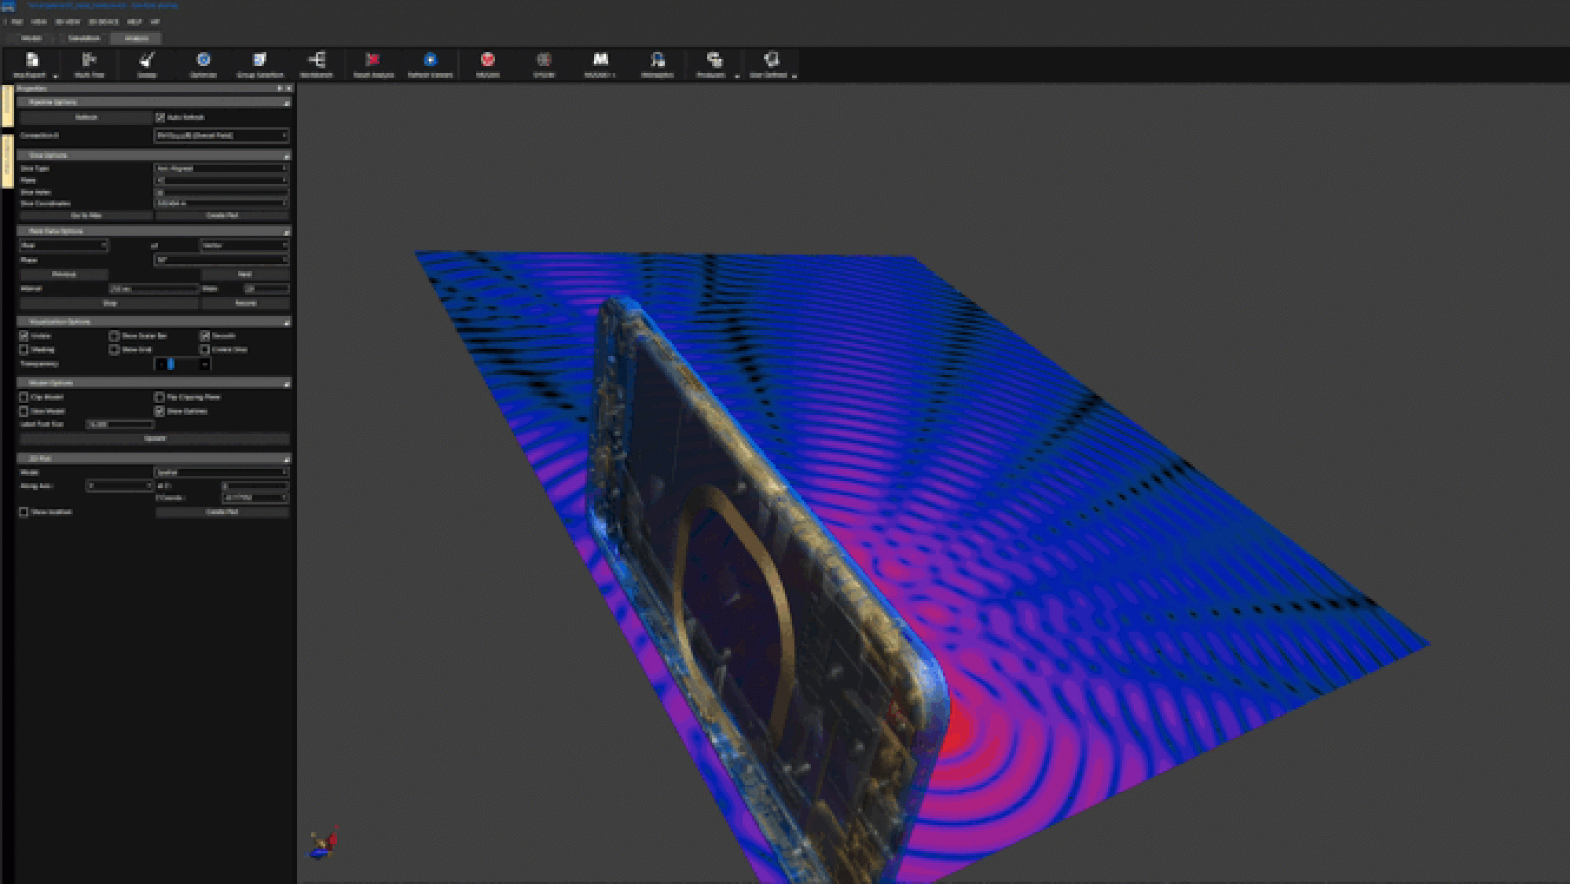Screen dimensions: 1570x884
Task: Click the Go to Max button
Action: [x=86, y=215]
